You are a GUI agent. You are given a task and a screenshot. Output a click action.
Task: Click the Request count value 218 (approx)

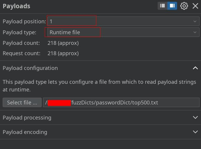(x=63, y=53)
